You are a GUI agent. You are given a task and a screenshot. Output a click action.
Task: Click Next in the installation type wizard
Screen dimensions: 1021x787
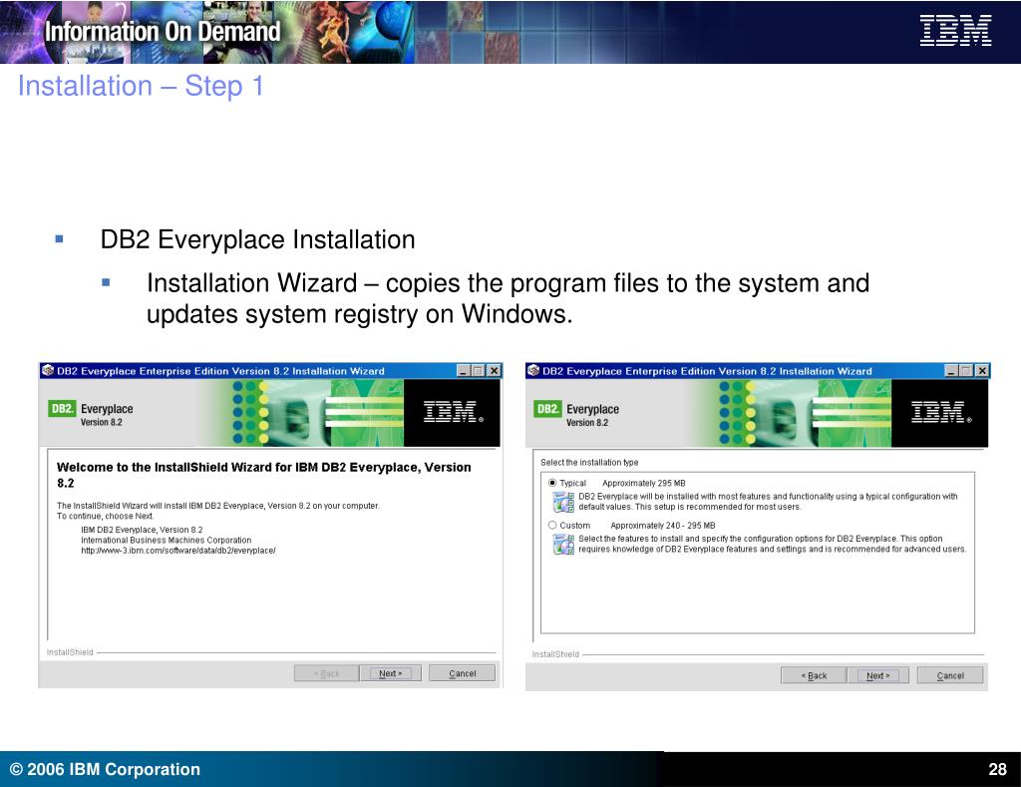tap(877, 675)
